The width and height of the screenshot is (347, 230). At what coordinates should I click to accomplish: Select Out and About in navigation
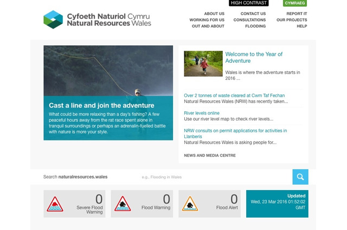click(208, 26)
